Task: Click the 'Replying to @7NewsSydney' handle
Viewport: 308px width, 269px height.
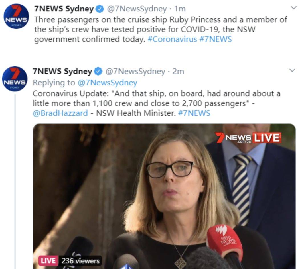Action: 108,83
